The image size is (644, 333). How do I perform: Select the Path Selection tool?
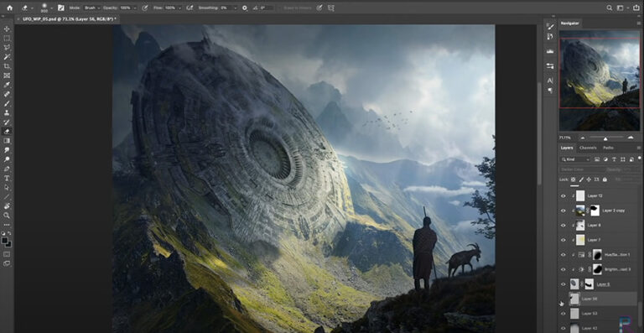pos(7,187)
